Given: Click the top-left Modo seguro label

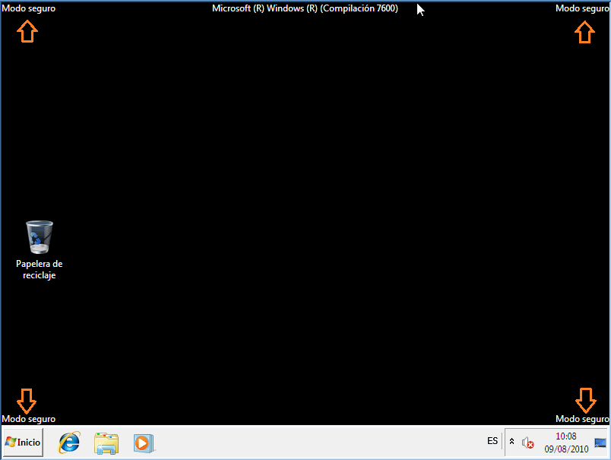Looking at the screenshot, I should 29,8.
